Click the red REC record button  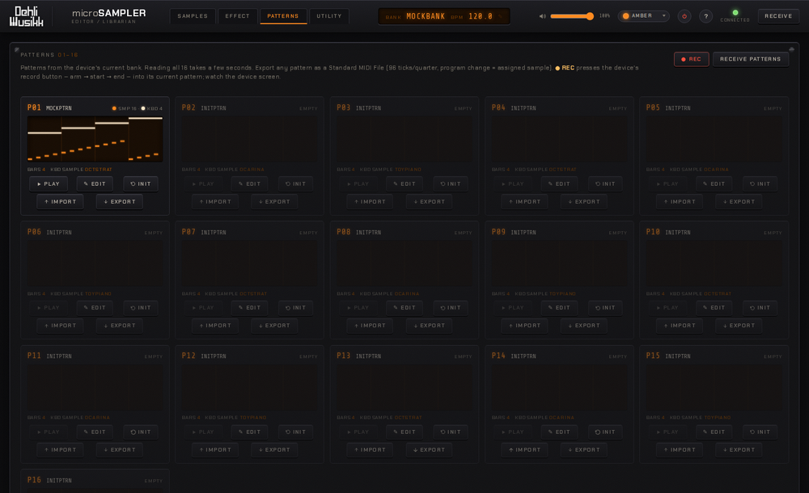coord(691,59)
